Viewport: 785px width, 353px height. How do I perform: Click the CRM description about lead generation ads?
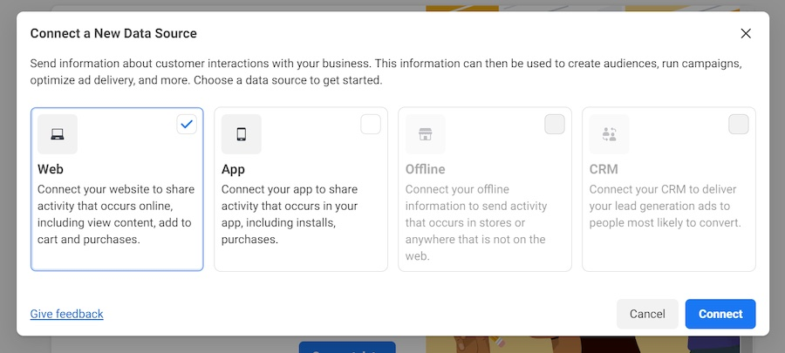coord(665,206)
